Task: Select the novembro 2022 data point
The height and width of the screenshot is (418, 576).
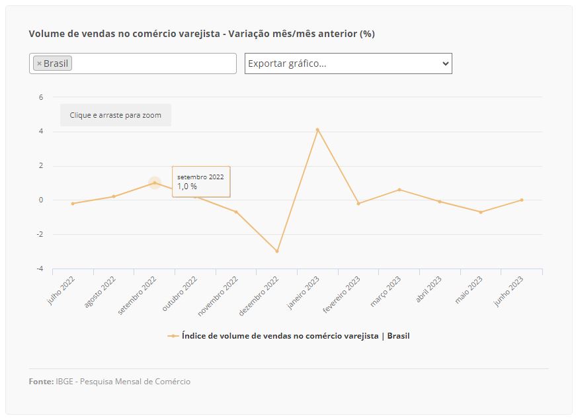Action: 236,212
